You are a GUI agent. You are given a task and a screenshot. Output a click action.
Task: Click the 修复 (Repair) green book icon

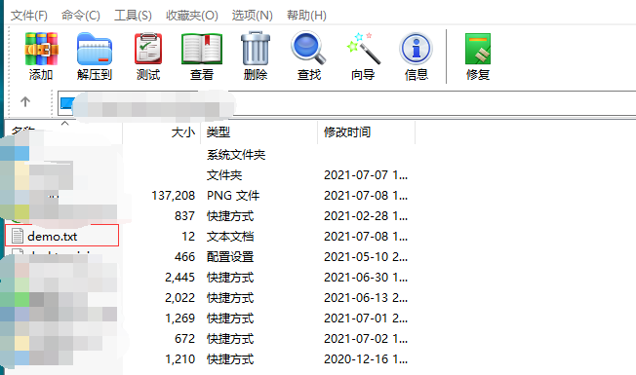pos(478,49)
